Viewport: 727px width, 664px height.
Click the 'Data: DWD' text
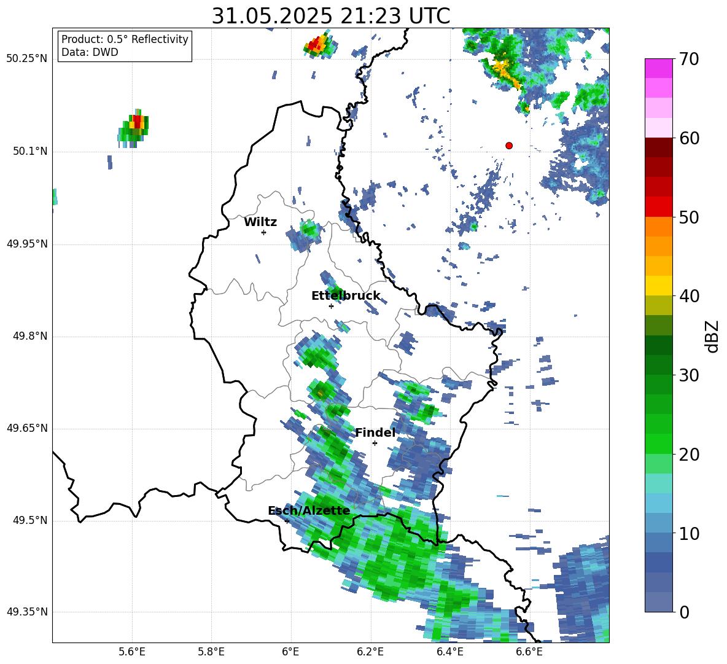pyautogui.click(x=90, y=52)
